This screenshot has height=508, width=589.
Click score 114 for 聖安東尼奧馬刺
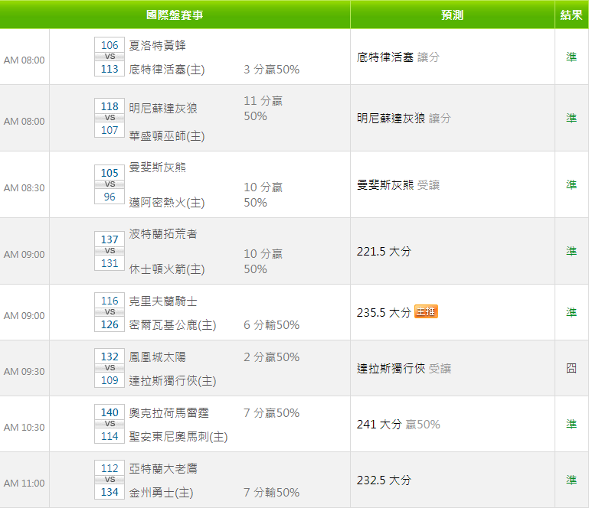(x=110, y=436)
